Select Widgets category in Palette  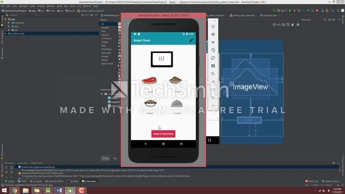(x=105, y=27)
